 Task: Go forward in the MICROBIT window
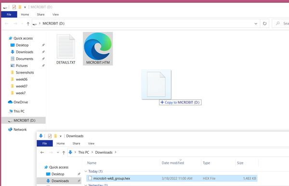point(15,24)
